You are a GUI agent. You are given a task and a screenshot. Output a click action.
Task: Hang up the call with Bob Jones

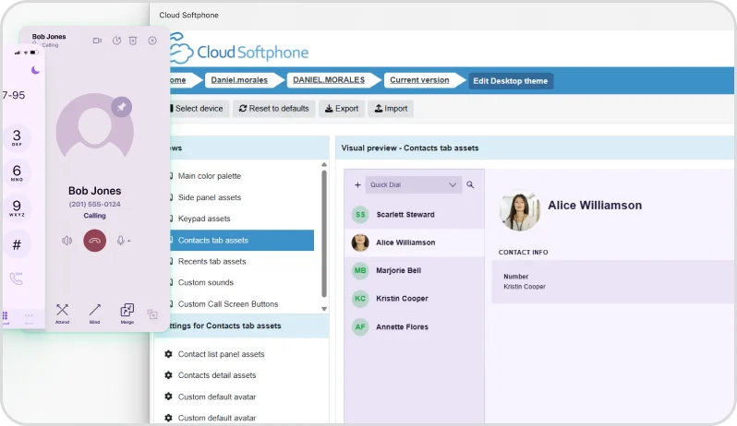tap(94, 241)
